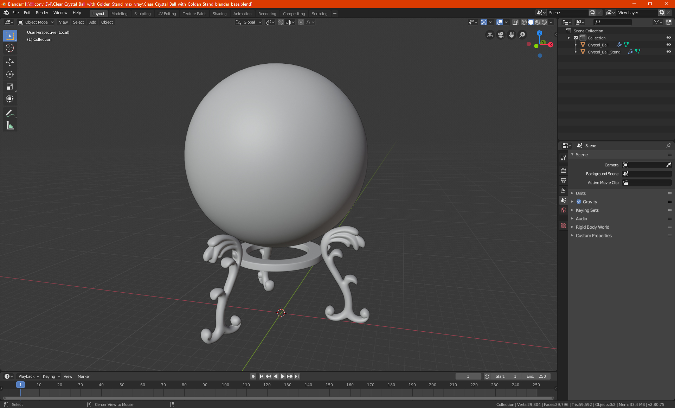Select the Annotate tool
Image resolution: width=675 pixels, height=408 pixels.
pos(10,113)
